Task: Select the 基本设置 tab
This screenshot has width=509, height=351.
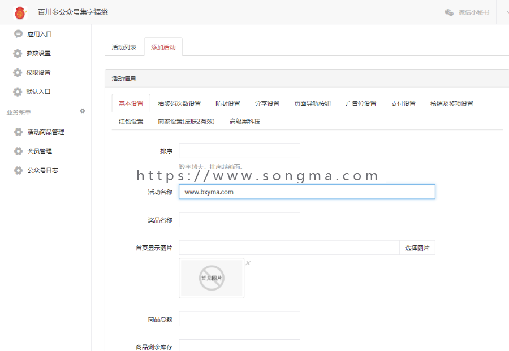Action: point(131,103)
